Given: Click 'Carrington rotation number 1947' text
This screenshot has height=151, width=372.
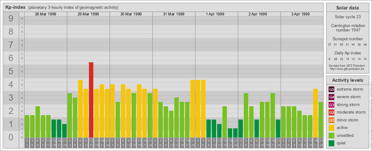Looking at the screenshot, I should coord(347,28).
